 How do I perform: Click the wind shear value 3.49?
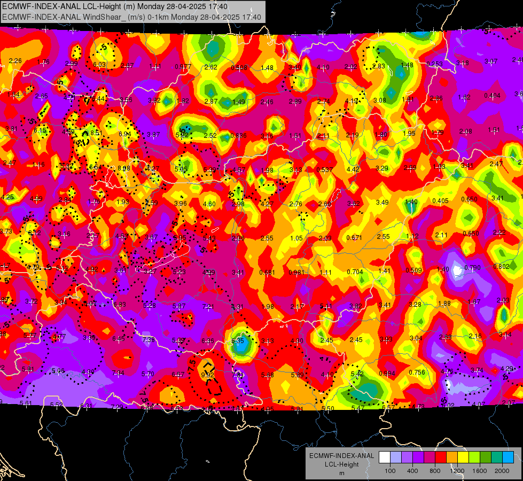tap(383, 202)
